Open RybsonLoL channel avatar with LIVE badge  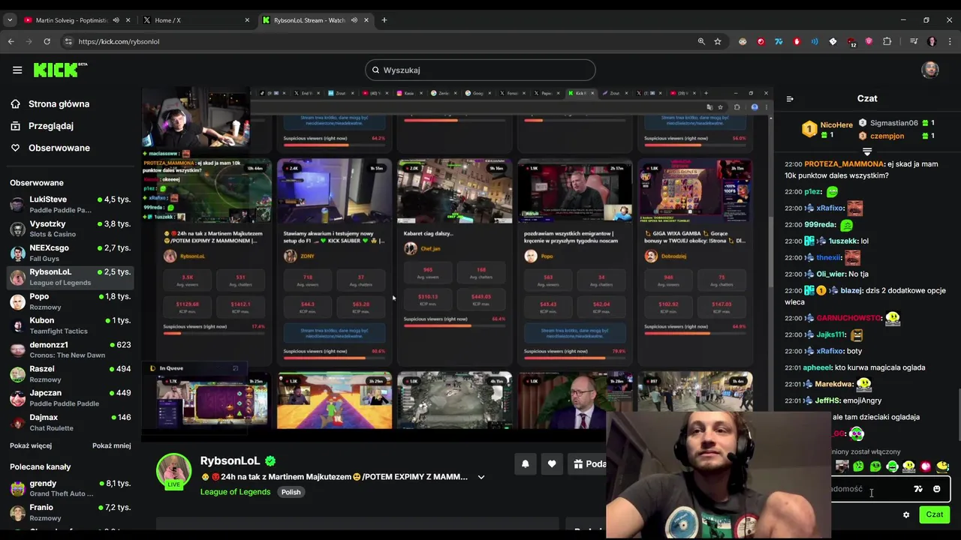point(173,471)
